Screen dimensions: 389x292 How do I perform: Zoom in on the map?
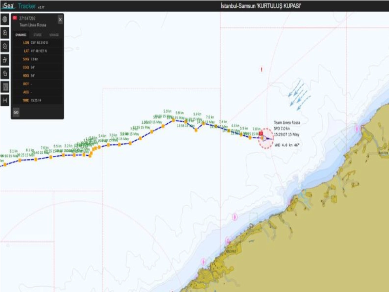coord(5,33)
